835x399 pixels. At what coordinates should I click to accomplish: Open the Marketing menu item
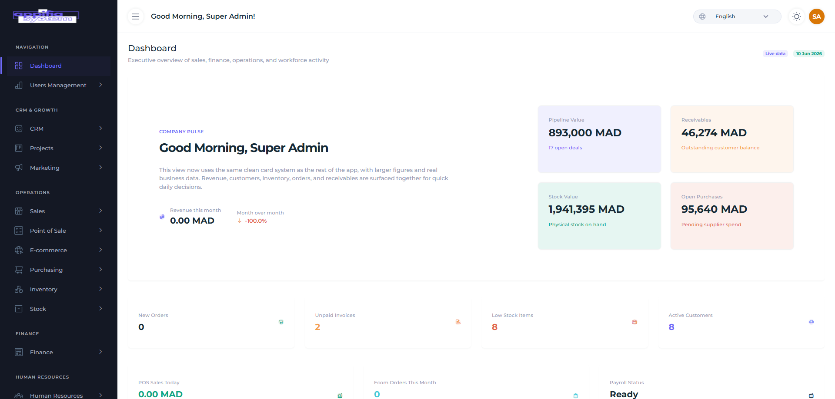(x=59, y=168)
